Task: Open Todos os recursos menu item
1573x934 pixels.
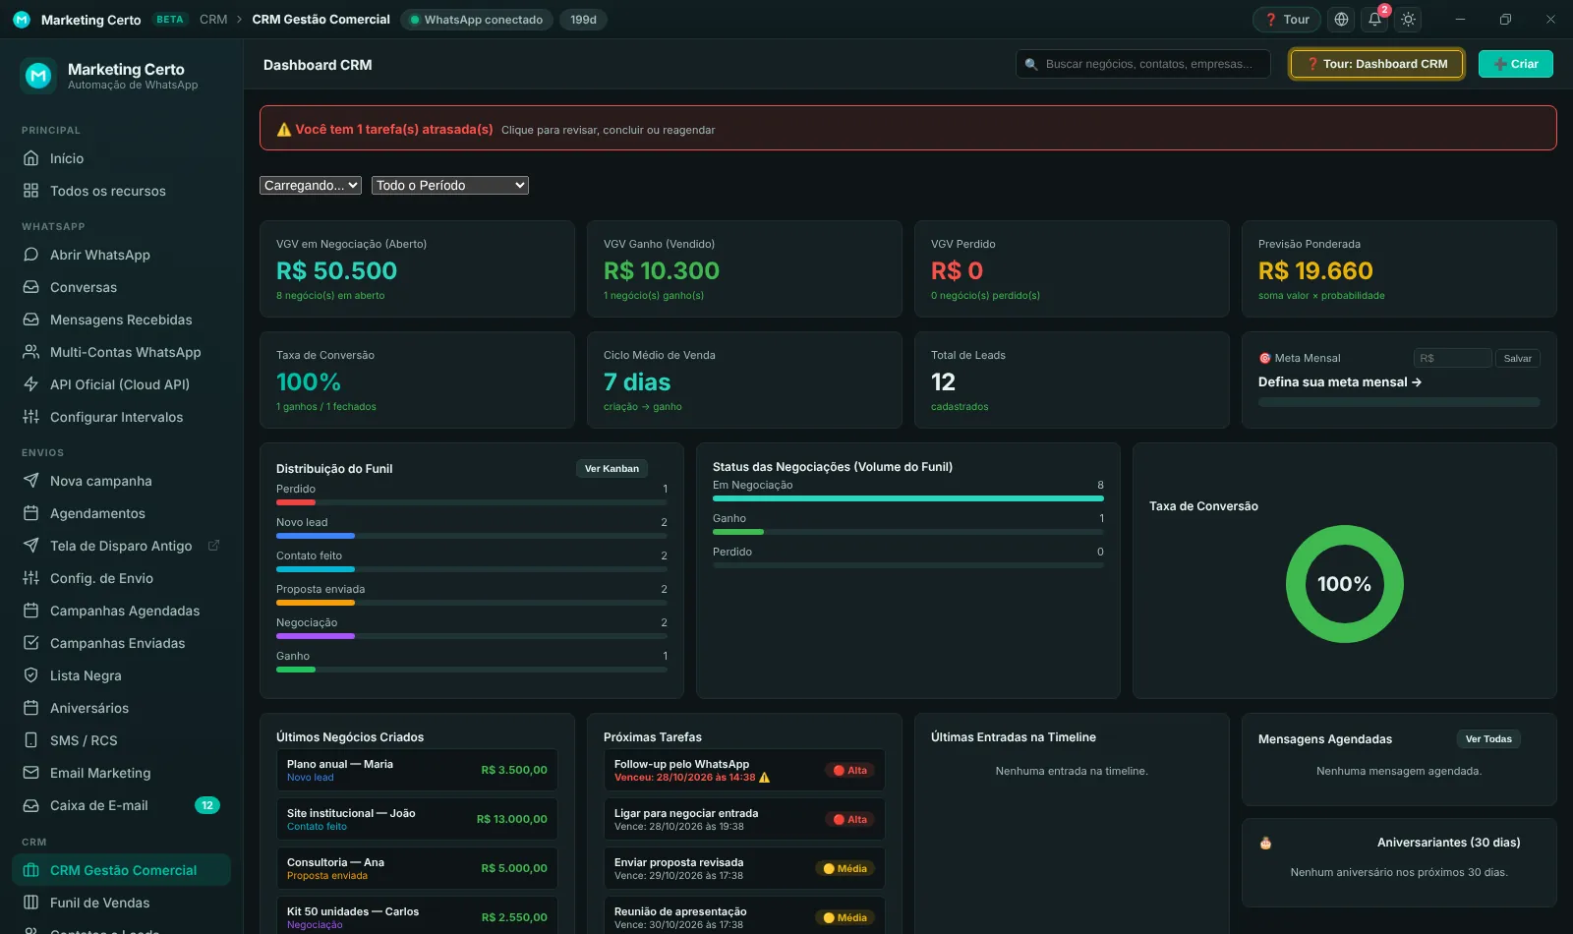Action: tap(121, 191)
